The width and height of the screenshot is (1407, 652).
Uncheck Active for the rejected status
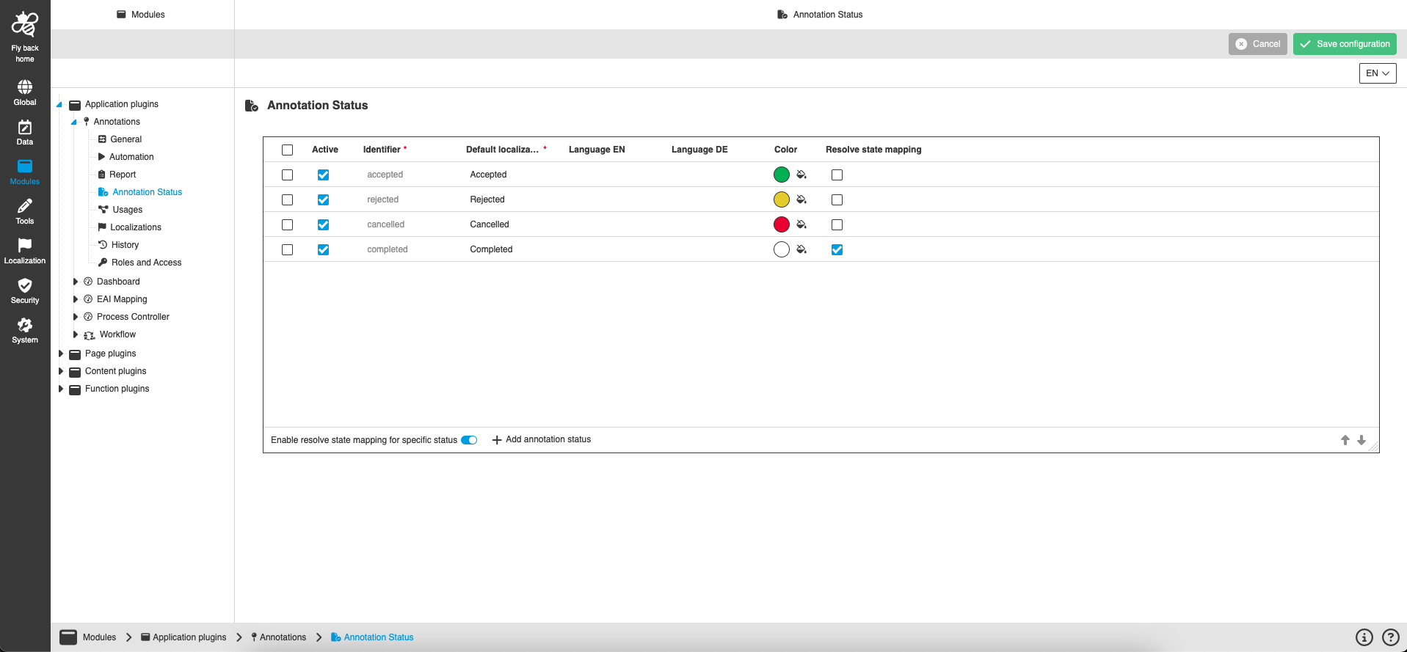pyautogui.click(x=323, y=200)
